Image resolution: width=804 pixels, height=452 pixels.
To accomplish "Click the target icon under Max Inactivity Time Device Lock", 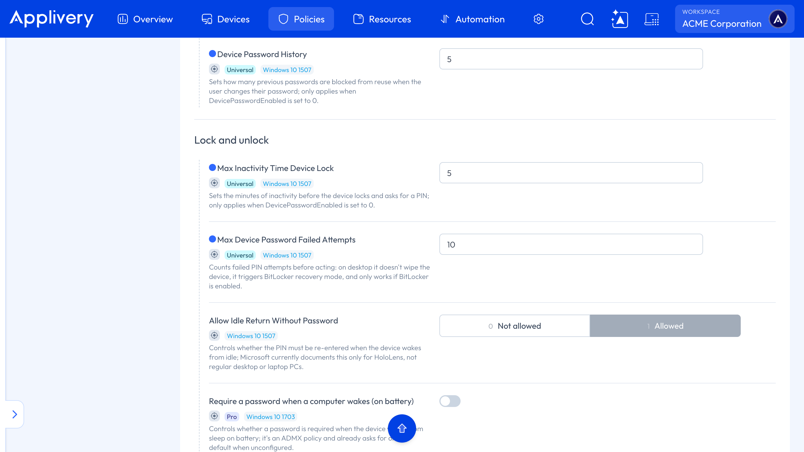I will [214, 183].
